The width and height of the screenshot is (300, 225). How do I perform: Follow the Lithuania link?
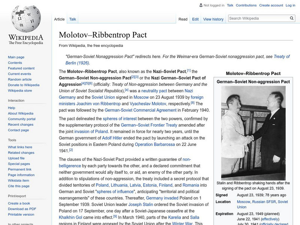[119, 185]
